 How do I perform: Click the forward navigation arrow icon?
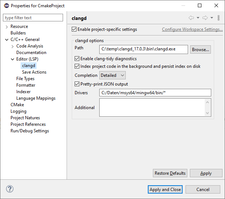click(x=205, y=18)
